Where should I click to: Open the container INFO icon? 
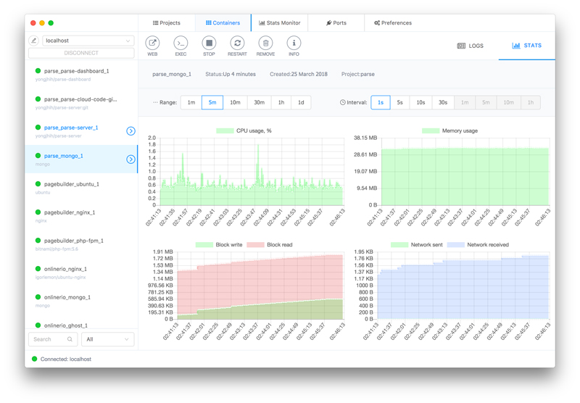(294, 43)
